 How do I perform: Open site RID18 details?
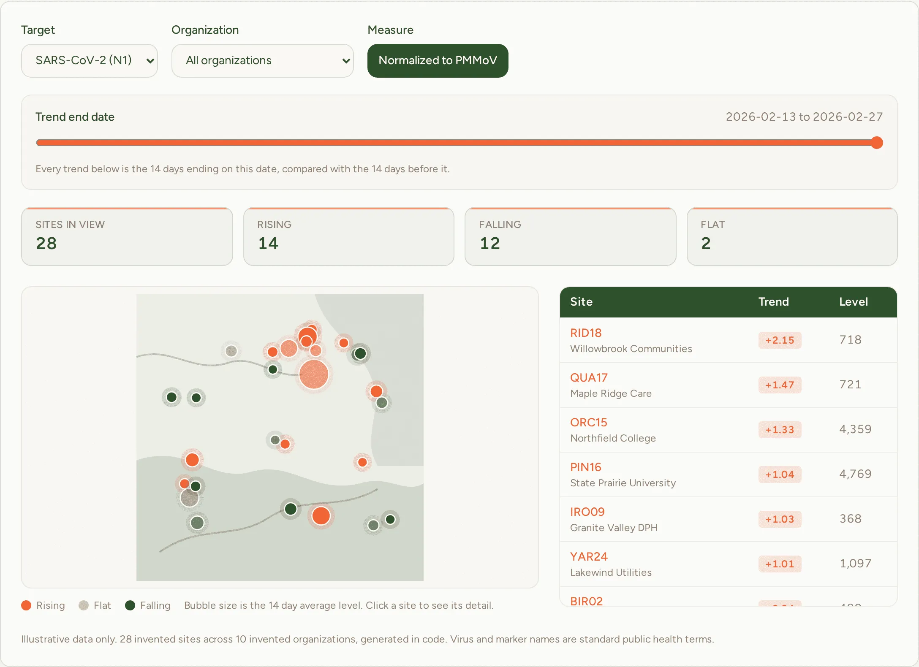(586, 333)
